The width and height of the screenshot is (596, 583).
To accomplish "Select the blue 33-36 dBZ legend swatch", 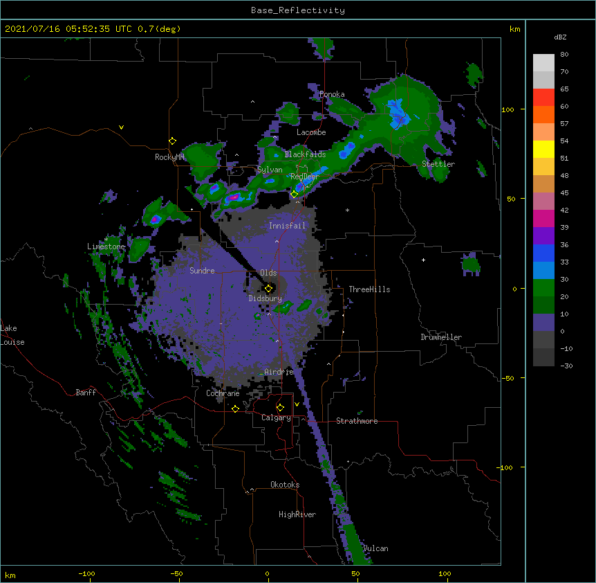I will (543, 253).
